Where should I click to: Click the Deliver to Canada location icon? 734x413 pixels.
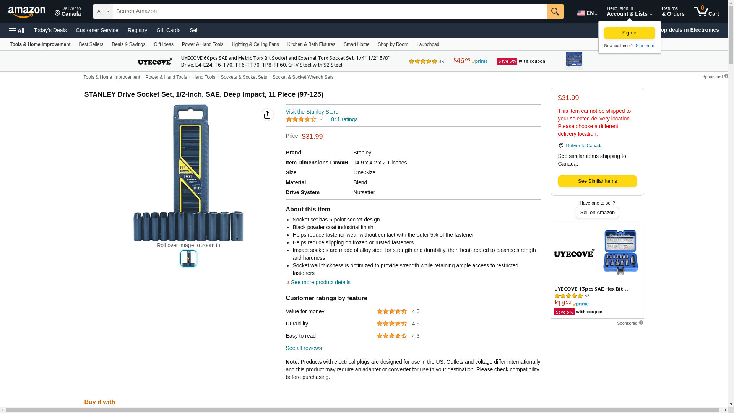(58, 14)
